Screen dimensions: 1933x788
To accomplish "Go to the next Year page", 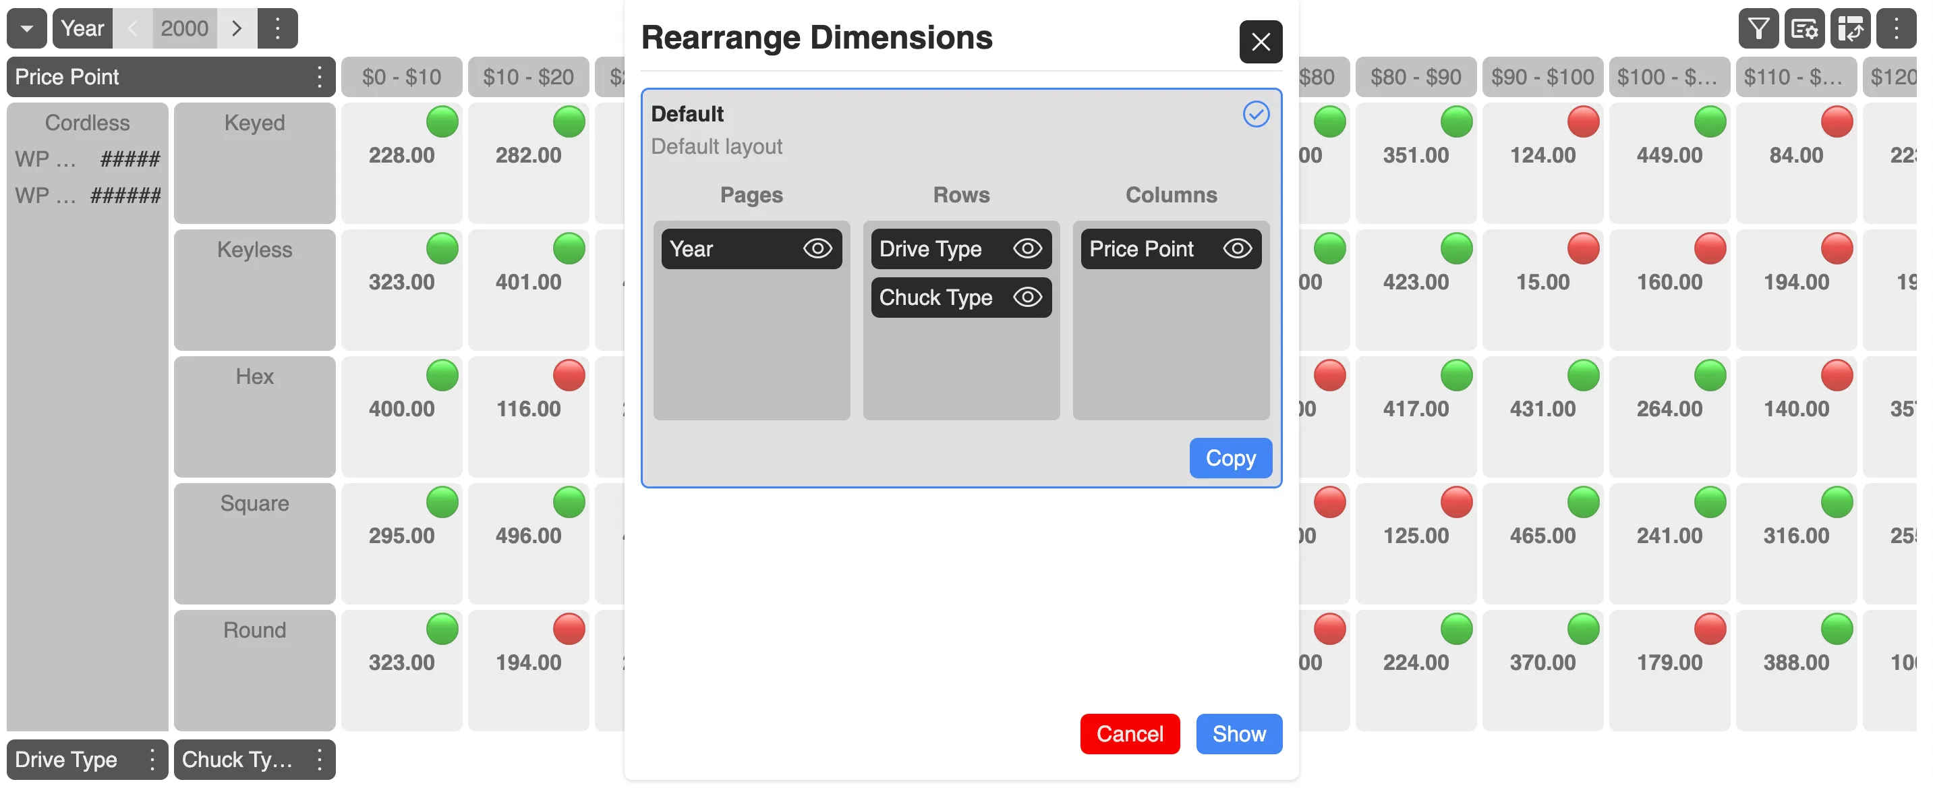I will click(237, 28).
